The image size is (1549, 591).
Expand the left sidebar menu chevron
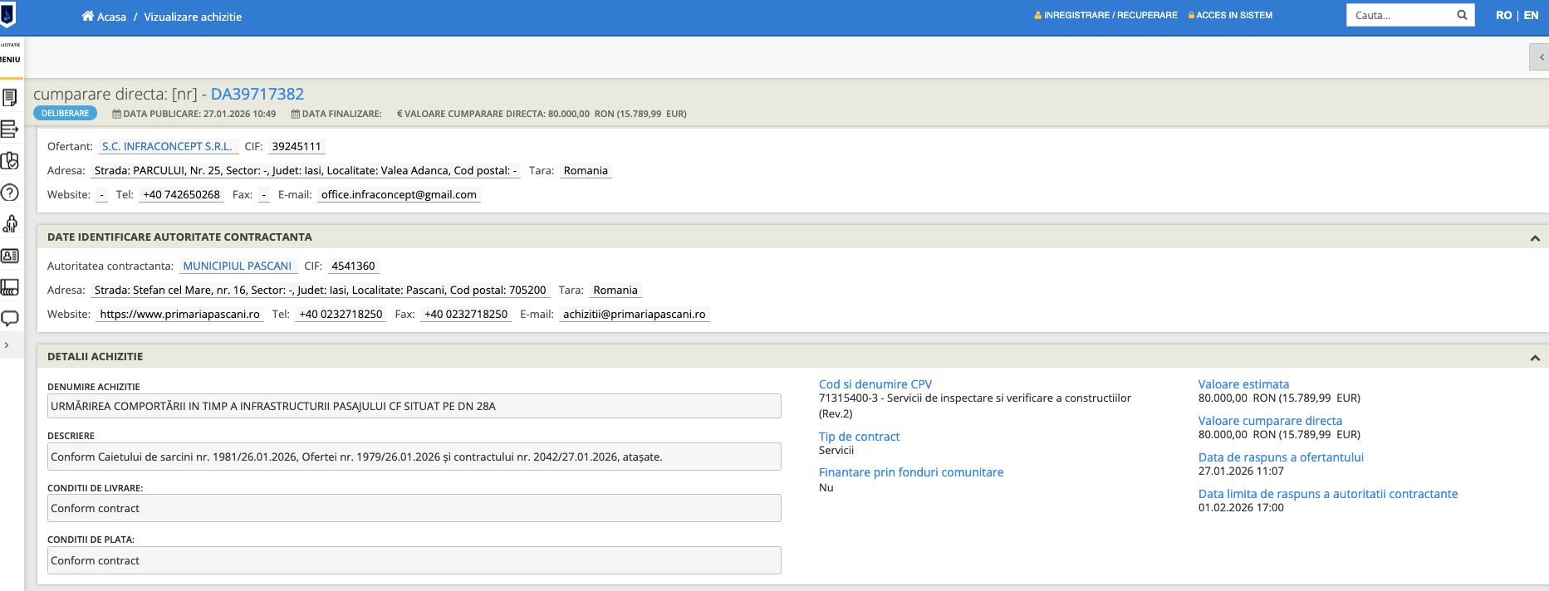[x=7, y=345]
